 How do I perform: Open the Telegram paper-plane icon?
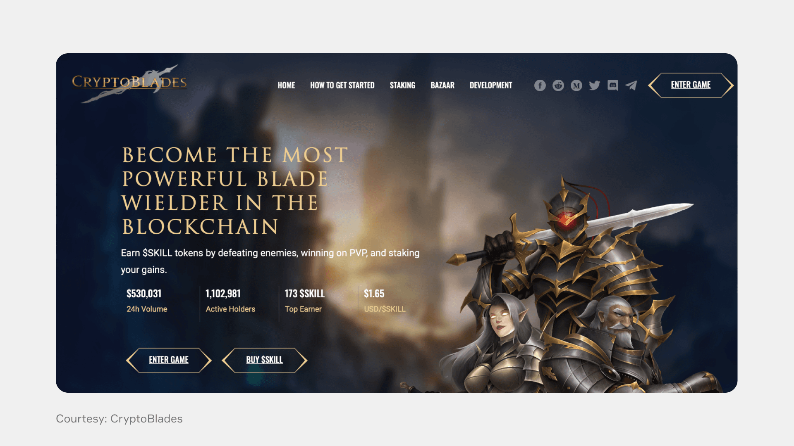[x=631, y=85]
